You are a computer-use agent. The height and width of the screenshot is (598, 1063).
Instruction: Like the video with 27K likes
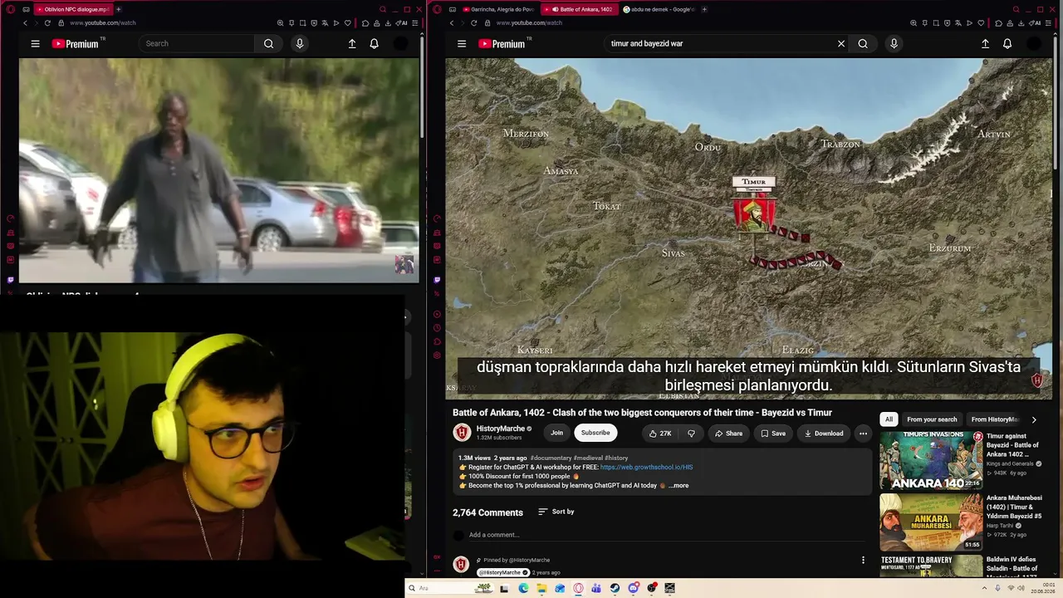point(660,434)
